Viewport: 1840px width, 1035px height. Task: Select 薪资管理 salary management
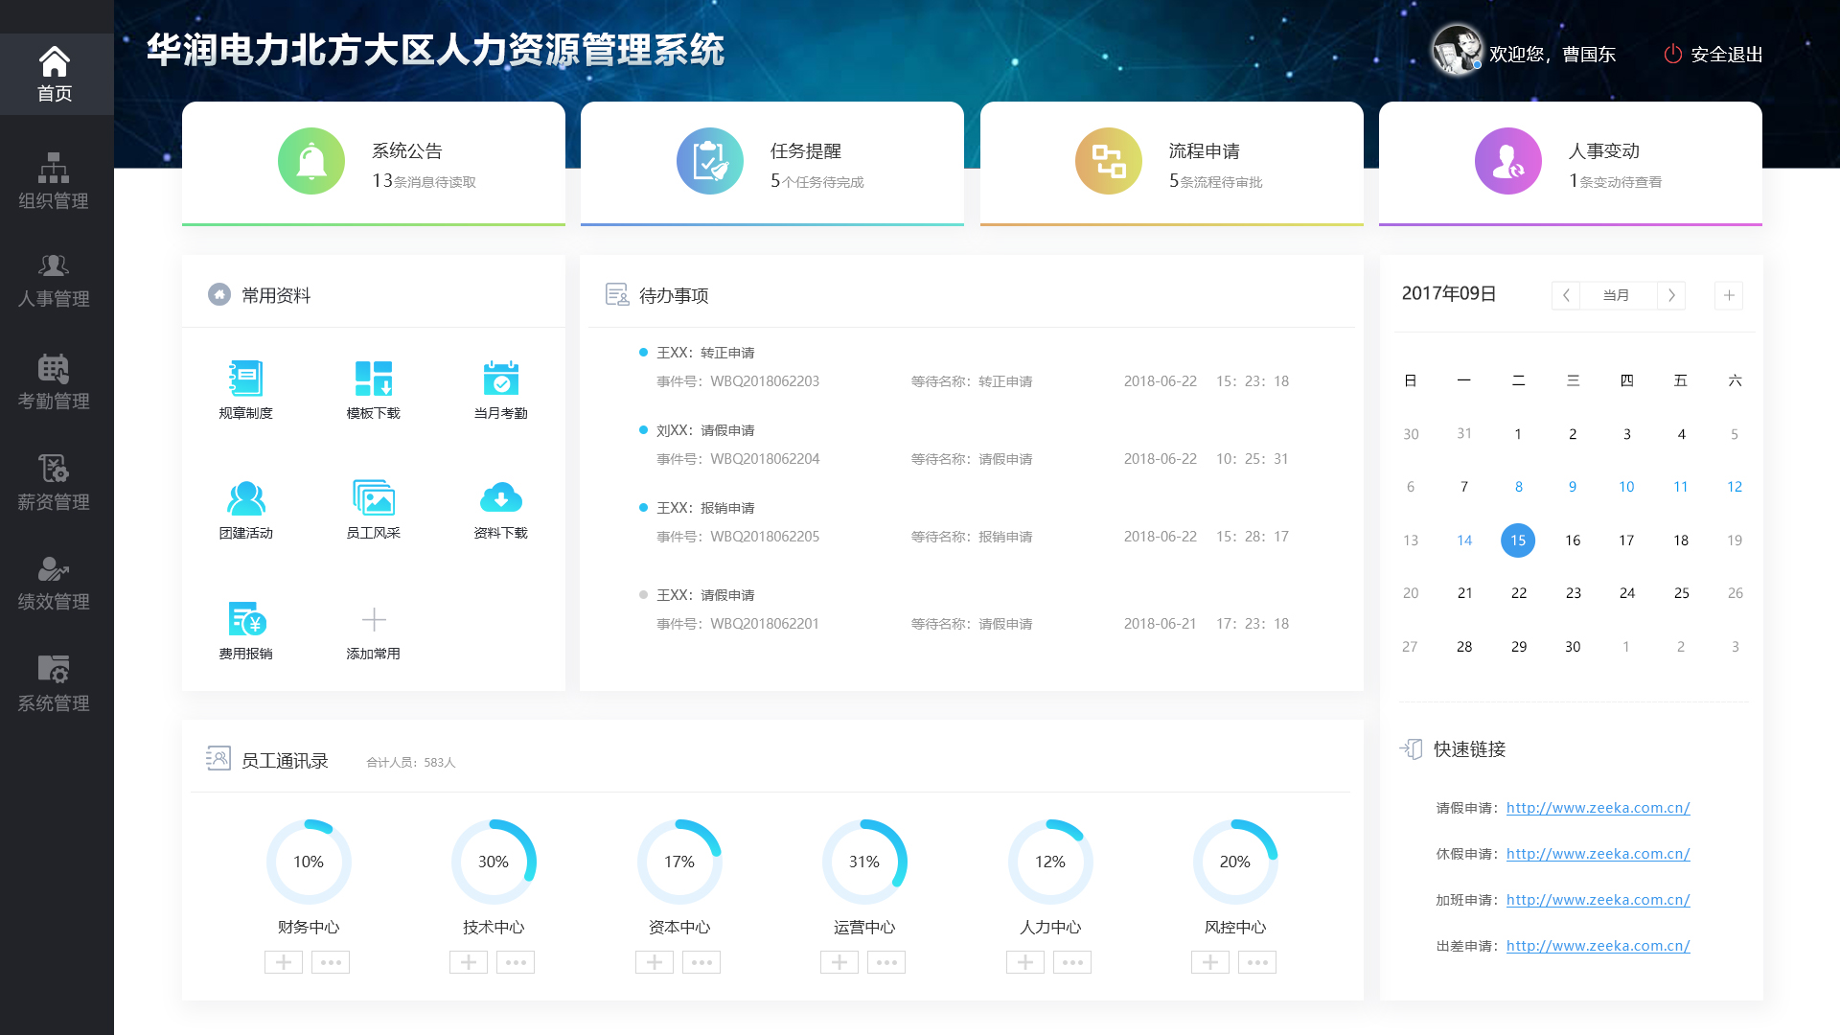(54, 482)
